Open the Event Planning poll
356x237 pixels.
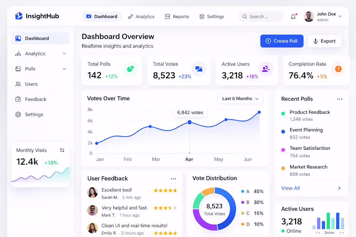(311, 133)
